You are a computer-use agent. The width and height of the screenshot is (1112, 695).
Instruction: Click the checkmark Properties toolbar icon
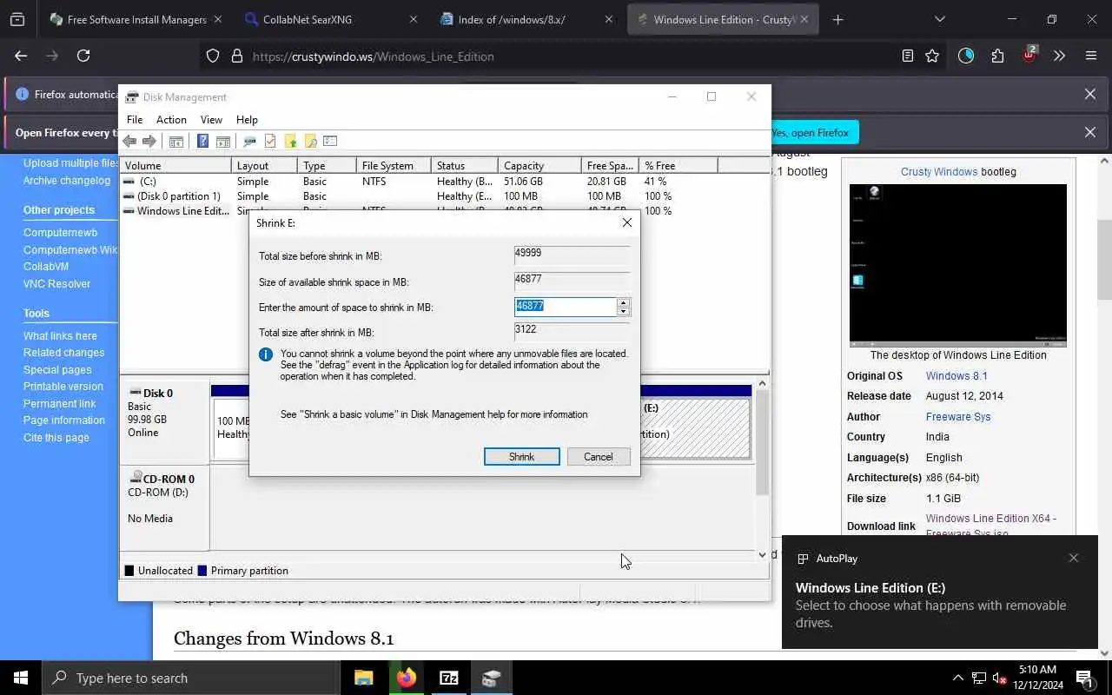270,141
